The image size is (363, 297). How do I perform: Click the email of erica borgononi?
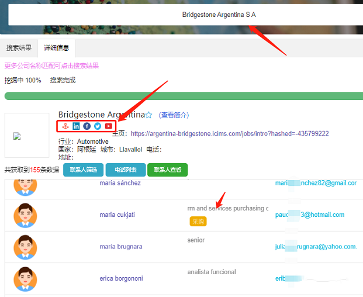point(288,278)
